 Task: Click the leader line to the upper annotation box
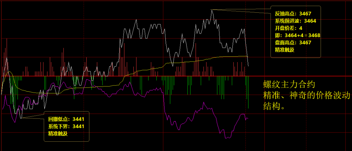point(241,12)
